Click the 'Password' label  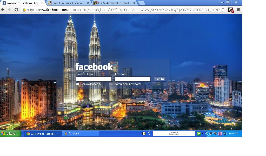point(121,74)
